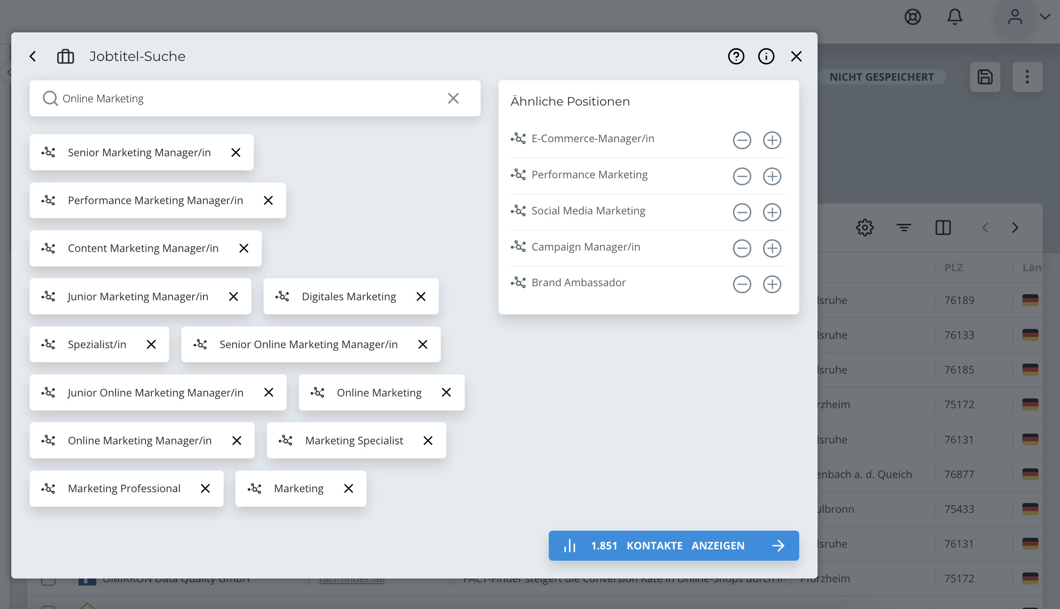
Task: Go to the next page with the right chevron
Action: pos(1015,228)
